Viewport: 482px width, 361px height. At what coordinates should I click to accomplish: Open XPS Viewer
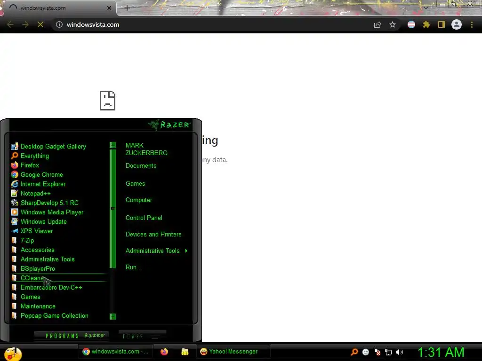32,231
